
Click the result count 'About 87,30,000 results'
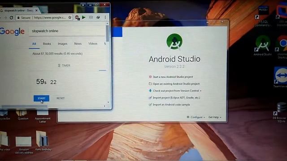click(x=57, y=54)
